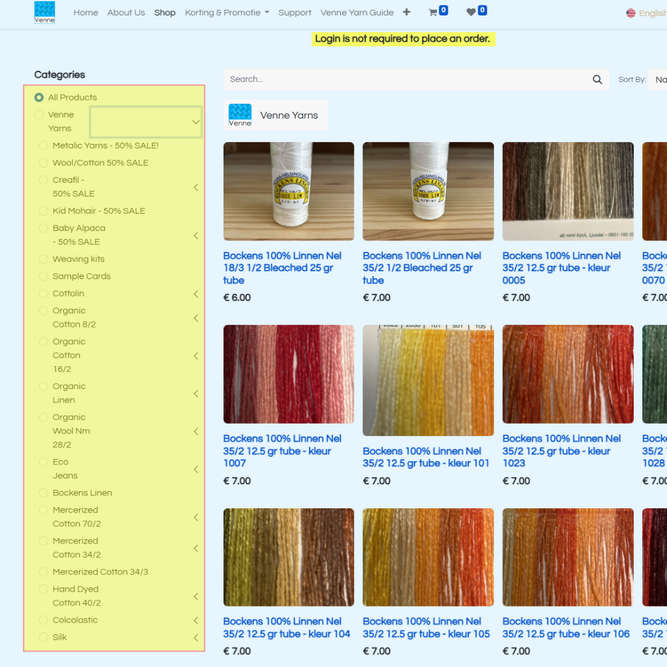Select the Sample Cards radio
Screen dimensions: 667x667
point(43,276)
